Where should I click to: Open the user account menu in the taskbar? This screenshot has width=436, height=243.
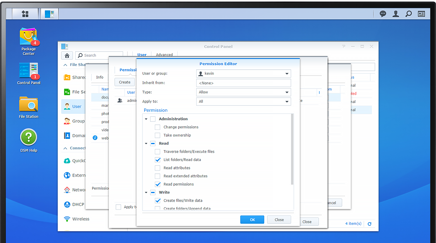coord(396,13)
